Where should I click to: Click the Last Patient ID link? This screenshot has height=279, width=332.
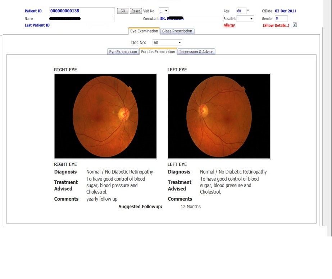tap(37, 25)
